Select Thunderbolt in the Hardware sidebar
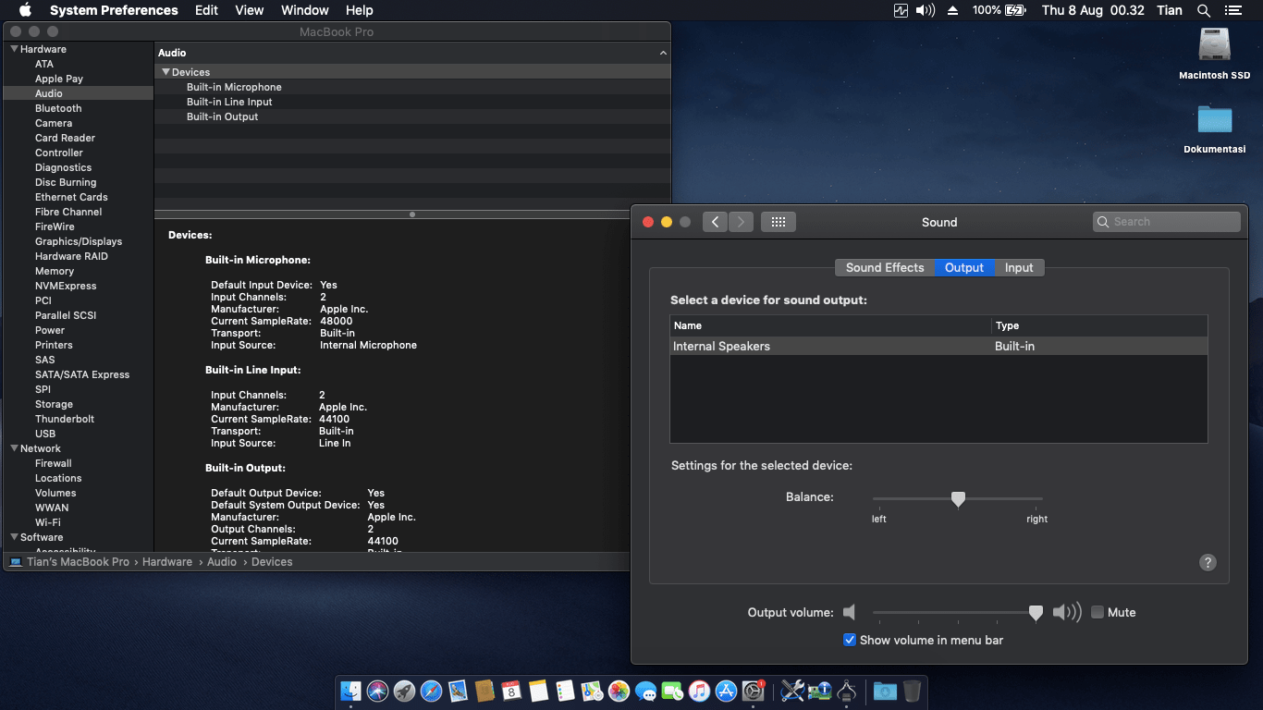 65,419
